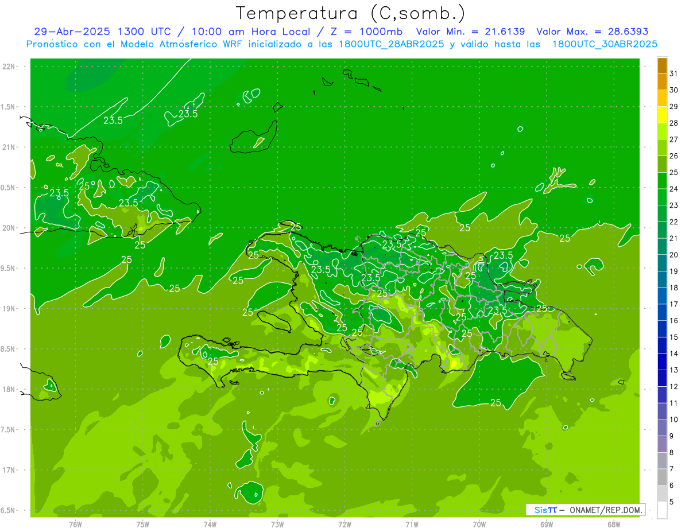Click the "Z = 1000mb" level text
689x532 pixels.
point(366,32)
